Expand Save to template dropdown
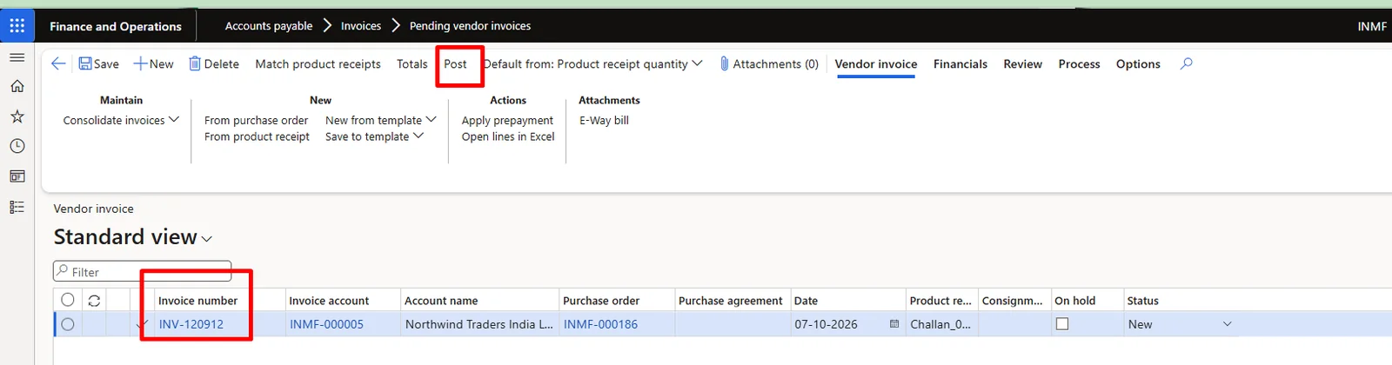This screenshot has height=365, width=1392. 374,136
